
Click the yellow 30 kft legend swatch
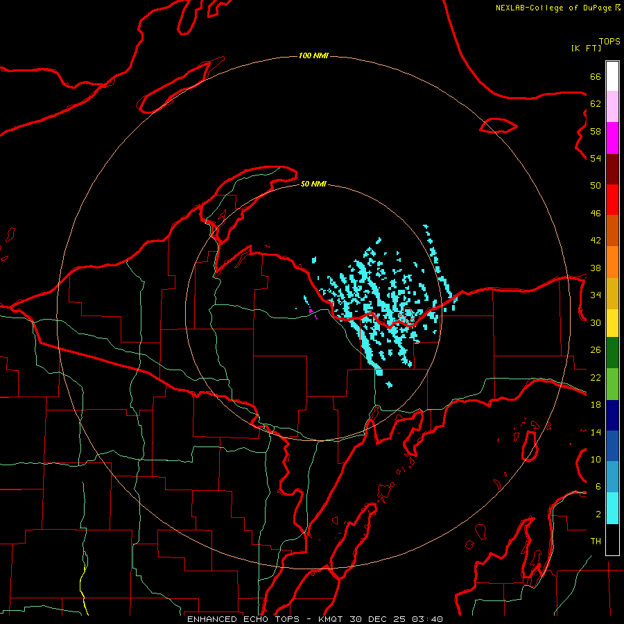coord(612,323)
